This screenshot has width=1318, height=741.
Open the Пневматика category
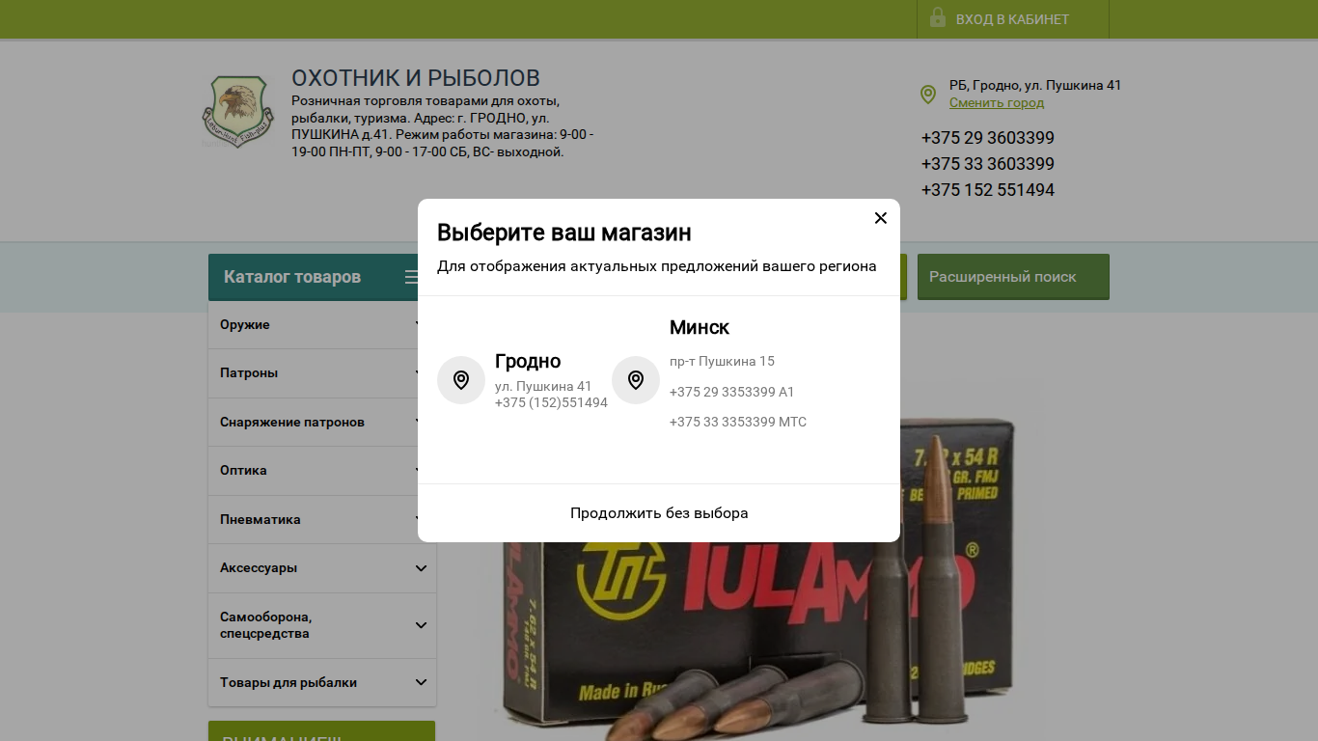[322, 520]
